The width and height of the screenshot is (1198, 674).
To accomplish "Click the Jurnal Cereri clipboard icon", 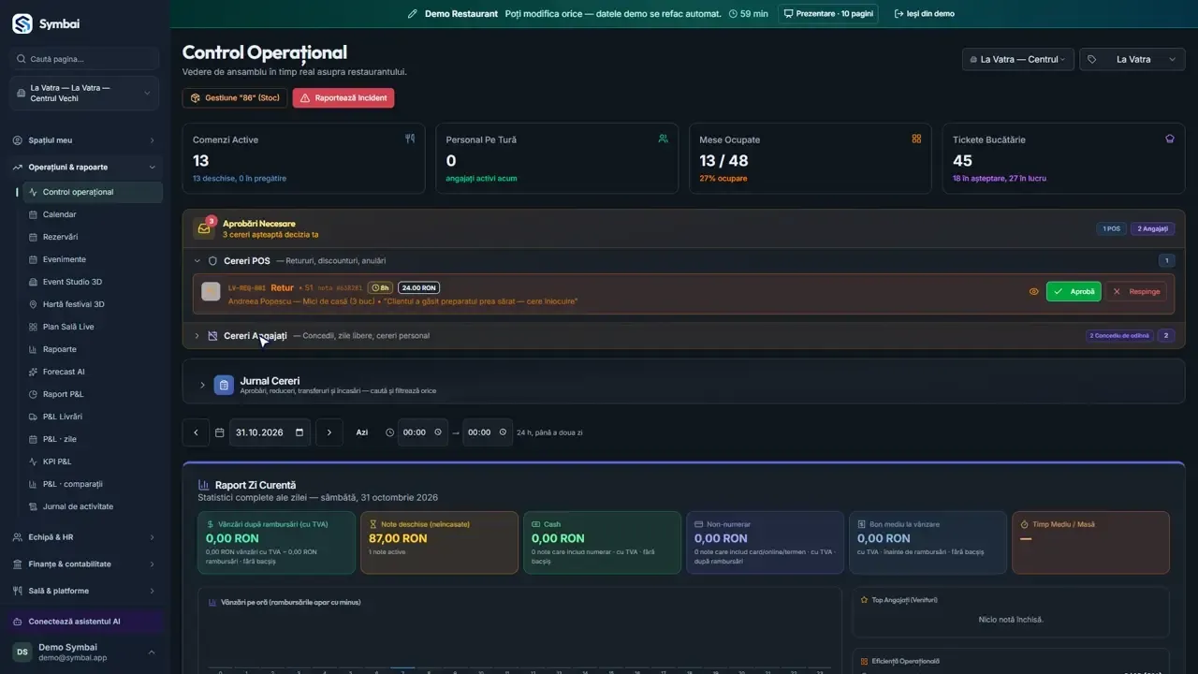I will click(224, 385).
